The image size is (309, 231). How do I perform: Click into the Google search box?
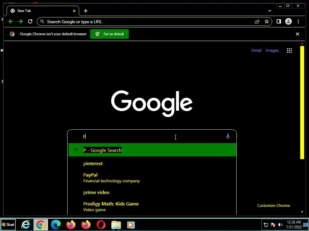click(x=152, y=137)
